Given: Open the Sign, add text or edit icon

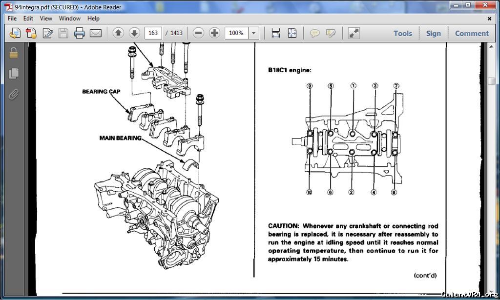Looking at the screenshot, I should tap(47, 33).
